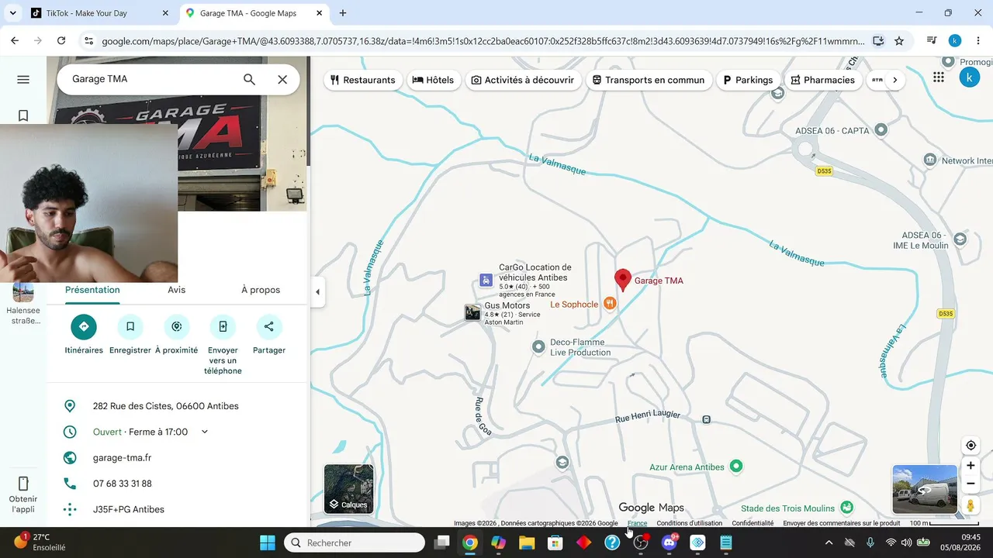Click the taskbar Rechercher search box
This screenshot has height=558, width=993.
355,542
